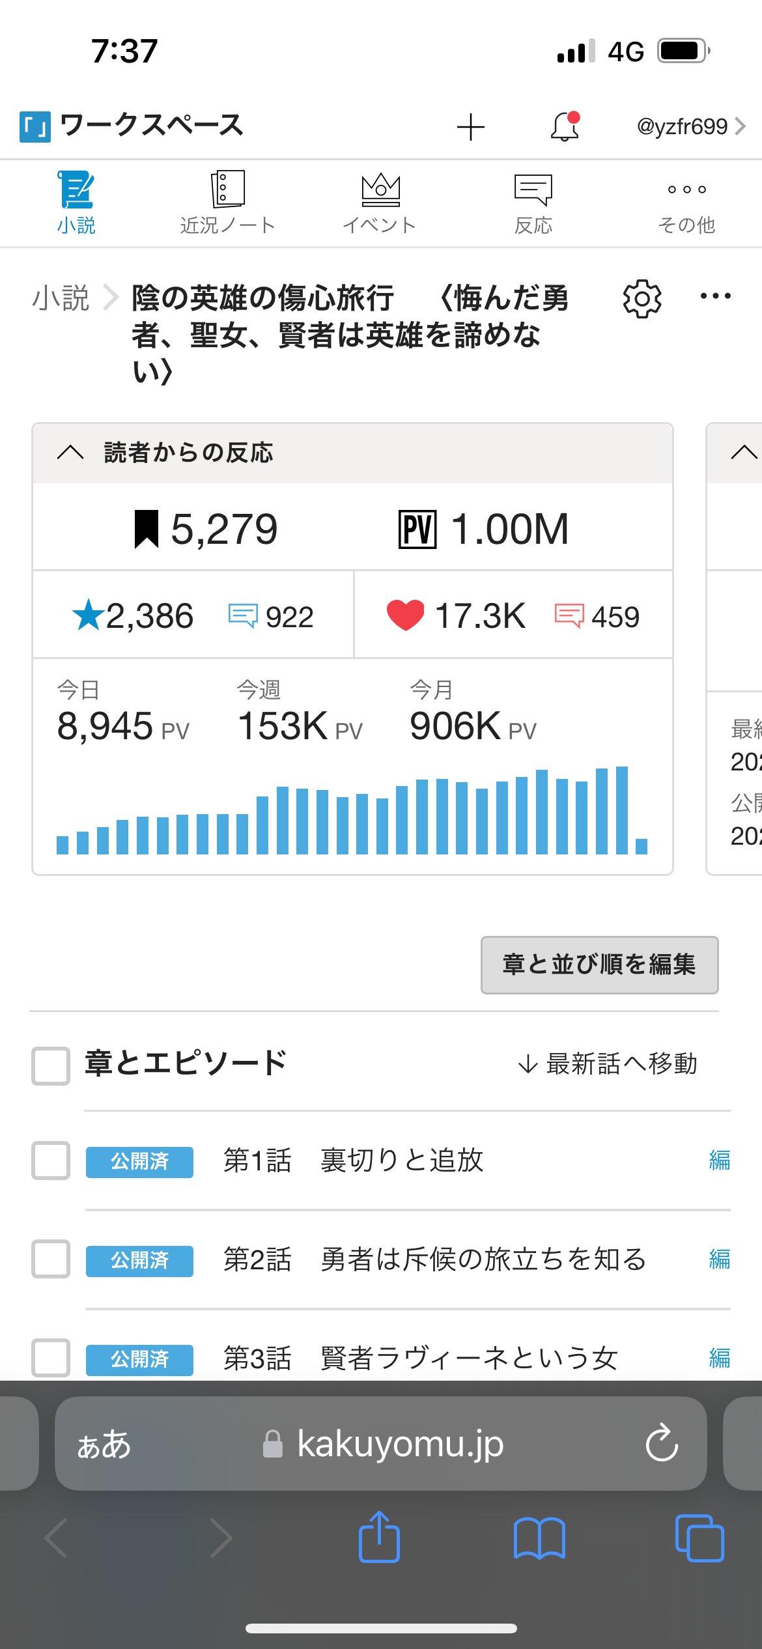Open the @yzfr699 account menu
The width and height of the screenshot is (762, 1649).
(x=690, y=126)
